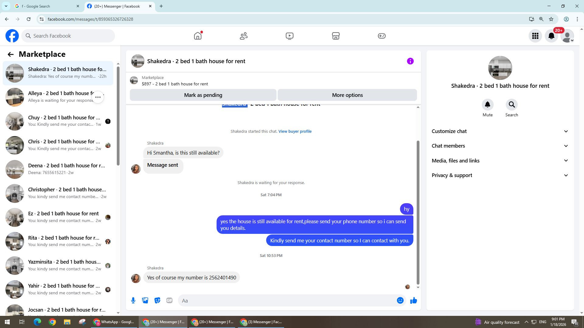Mute this conversation

click(x=487, y=105)
